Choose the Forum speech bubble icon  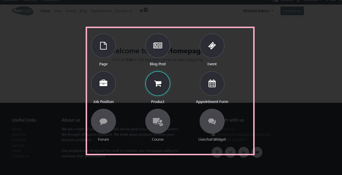[x=103, y=121]
